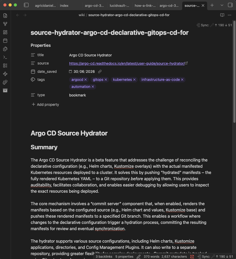Open the terminal command icon in ribbon

[x=5, y=57]
